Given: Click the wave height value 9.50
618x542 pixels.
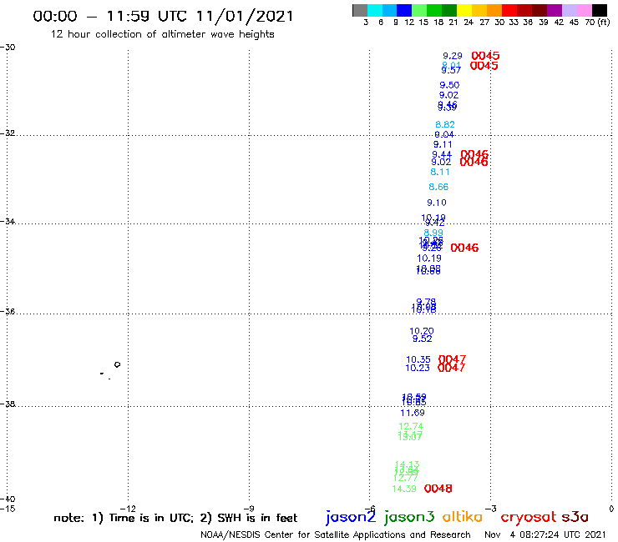Looking at the screenshot, I should pos(449,85).
